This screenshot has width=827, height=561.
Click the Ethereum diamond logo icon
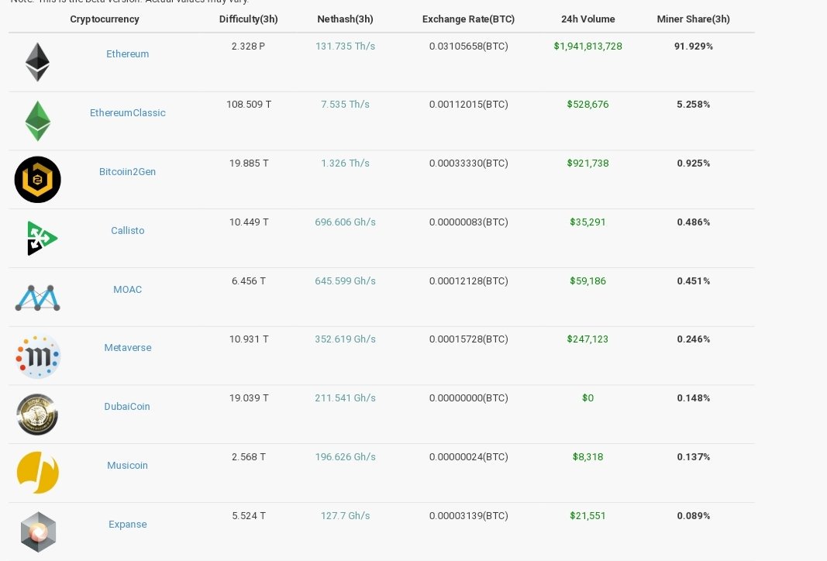(x=37, y=62)
